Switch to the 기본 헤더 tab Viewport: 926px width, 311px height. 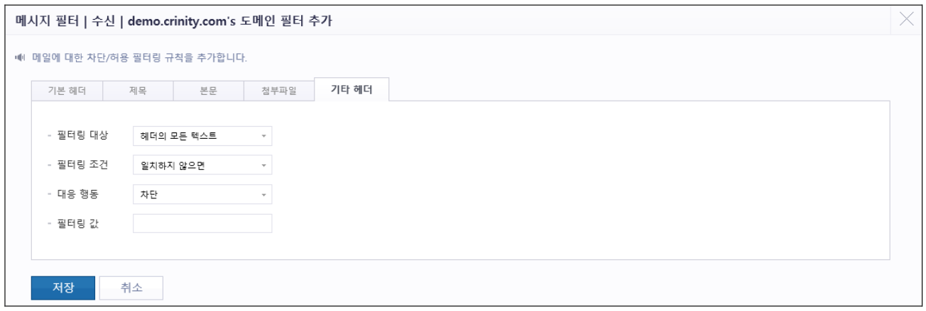67,91
